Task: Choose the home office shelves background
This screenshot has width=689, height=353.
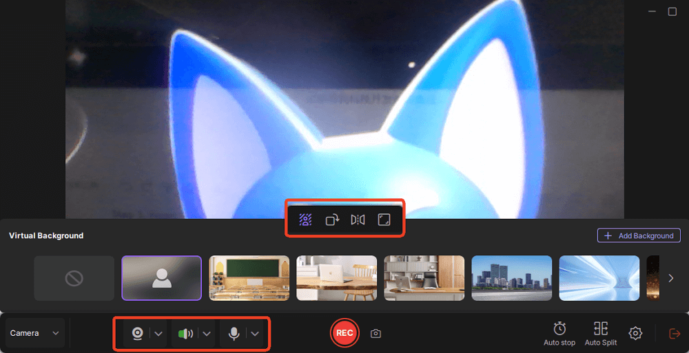Action: pos(424,279)
